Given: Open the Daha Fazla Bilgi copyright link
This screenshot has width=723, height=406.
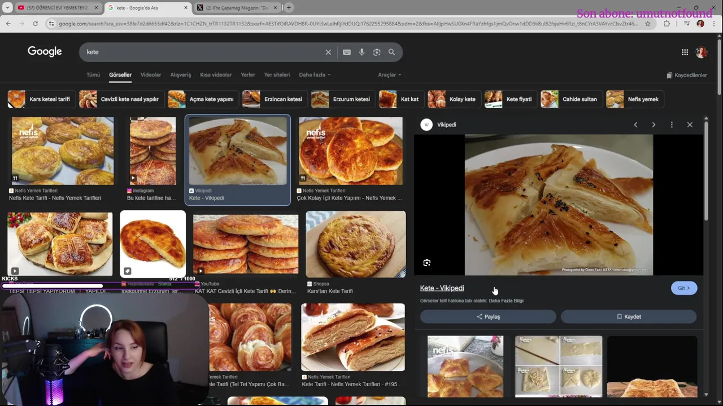Looking at the screenshot, I should click(506, 301).
